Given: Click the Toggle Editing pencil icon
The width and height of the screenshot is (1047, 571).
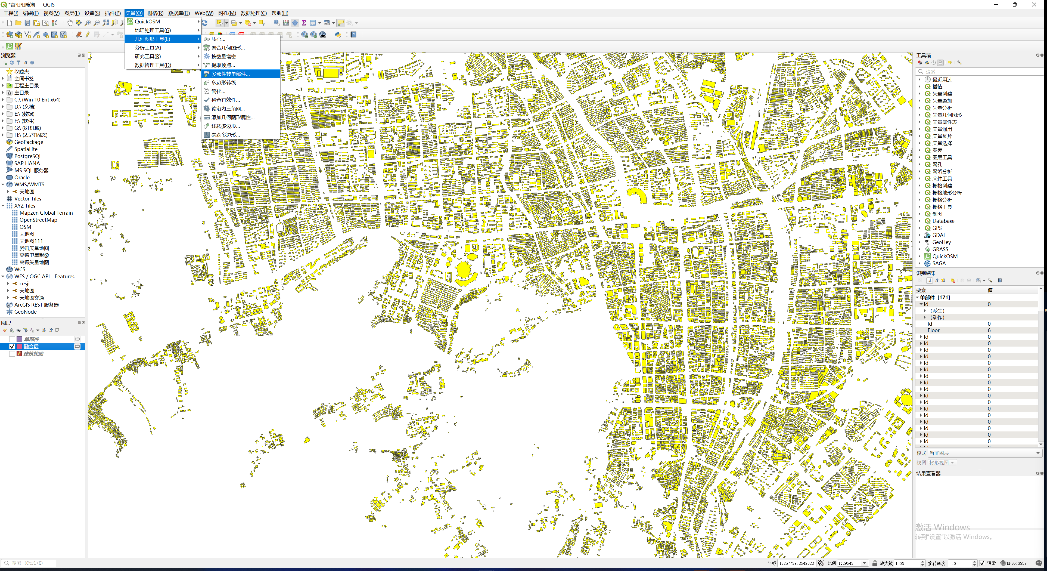Looking at the screenshot, I should click(87, 35).
